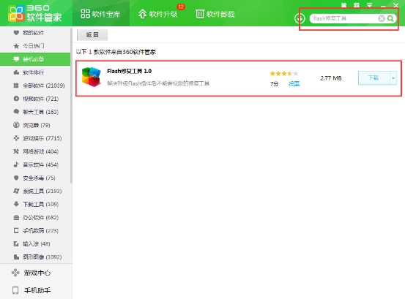This screenshot has width=405, height=299.
Task: Focus the flash修复工具 search field
Action: (x=344, y=18)
